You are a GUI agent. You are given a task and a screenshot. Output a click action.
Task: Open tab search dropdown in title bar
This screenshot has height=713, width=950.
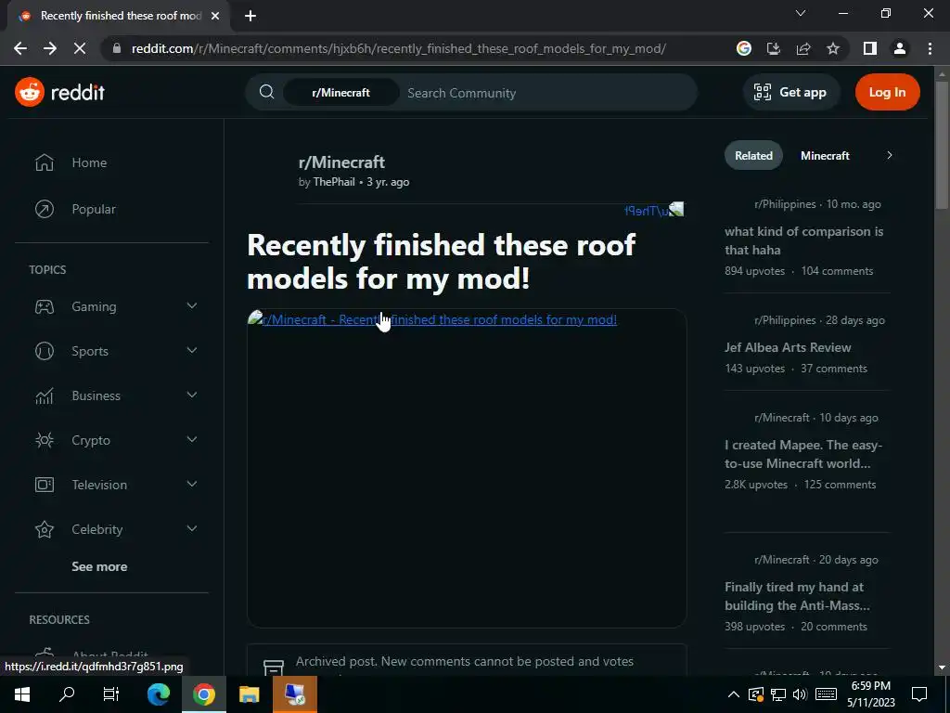coord(801,13)
